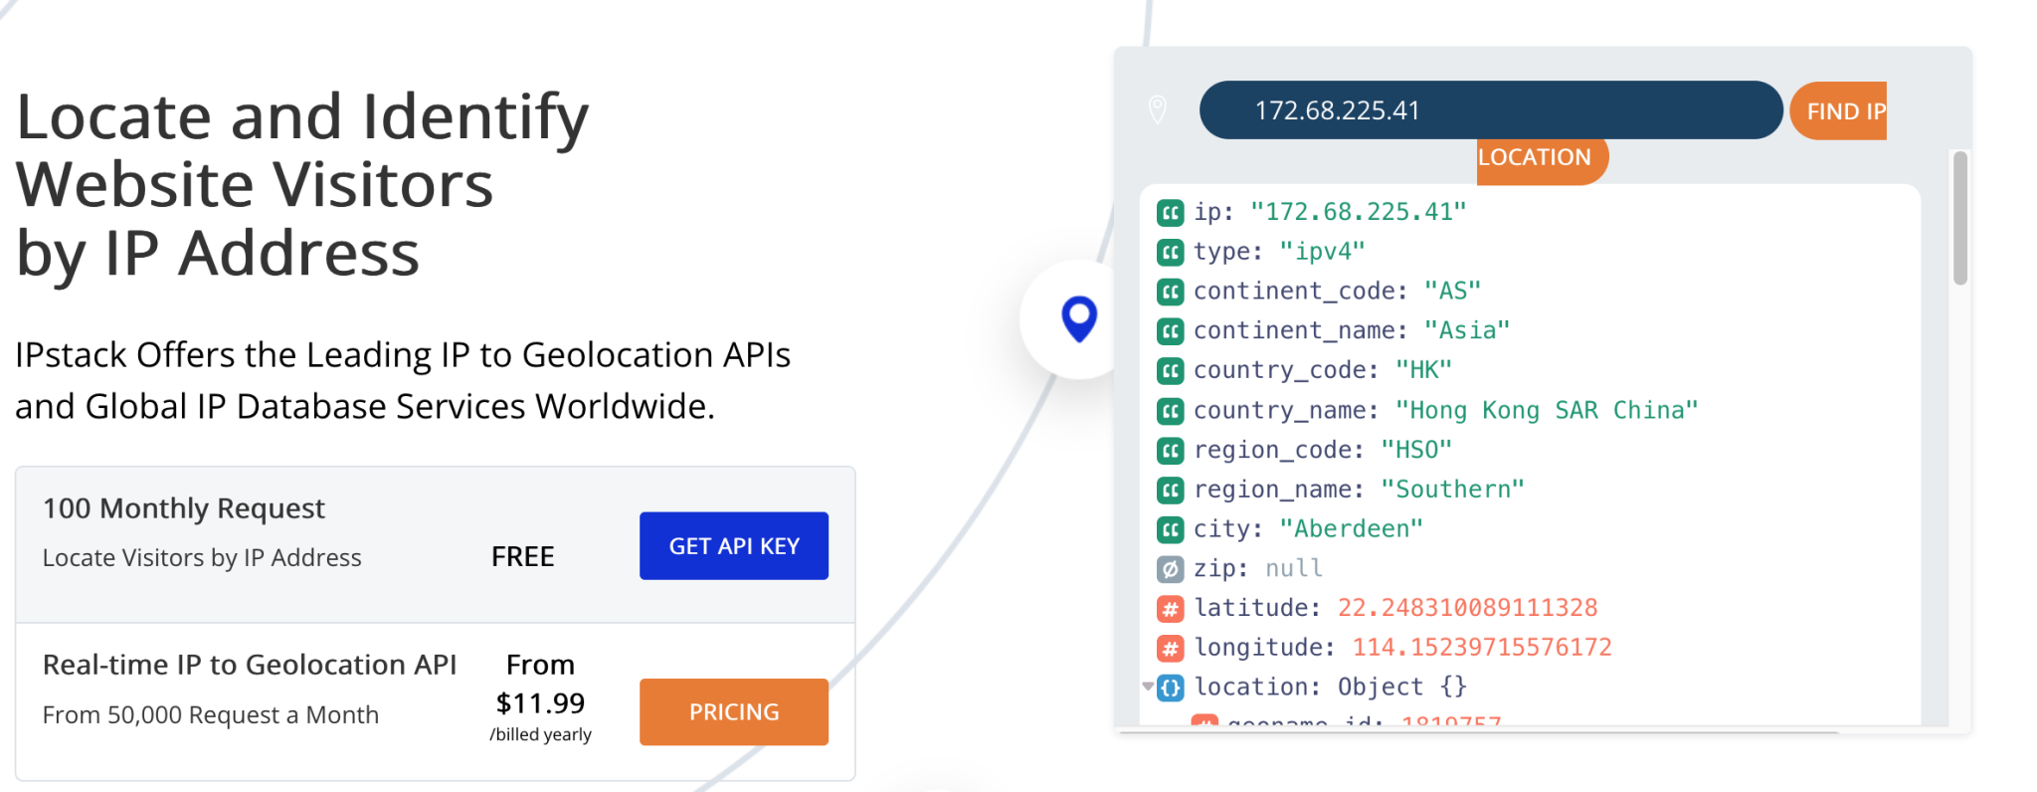Click the GET API KEY button
The height and width of the screenshot is (792, 2037).
[734, 546]
